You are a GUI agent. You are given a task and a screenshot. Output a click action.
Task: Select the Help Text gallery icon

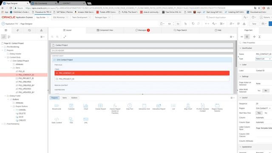pos(130,107)
